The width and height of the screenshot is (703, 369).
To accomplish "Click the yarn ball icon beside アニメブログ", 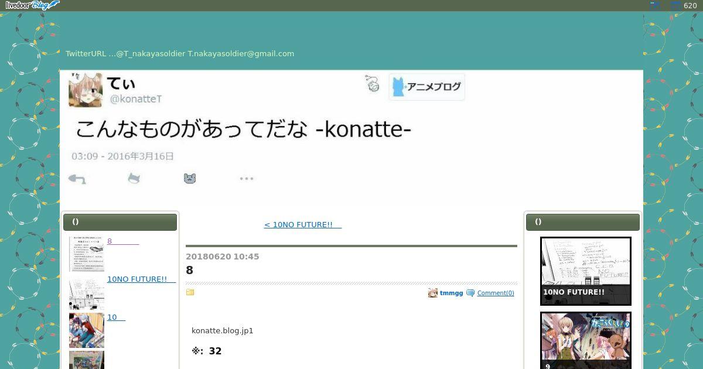I will [x=373, y=84].
